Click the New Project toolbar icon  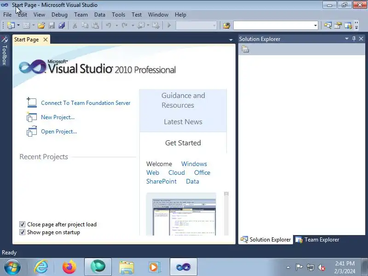tap(11, 25)
